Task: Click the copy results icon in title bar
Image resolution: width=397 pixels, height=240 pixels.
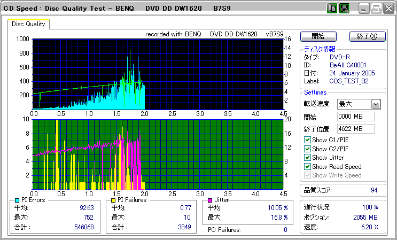Action: click(x=332, y=9)
